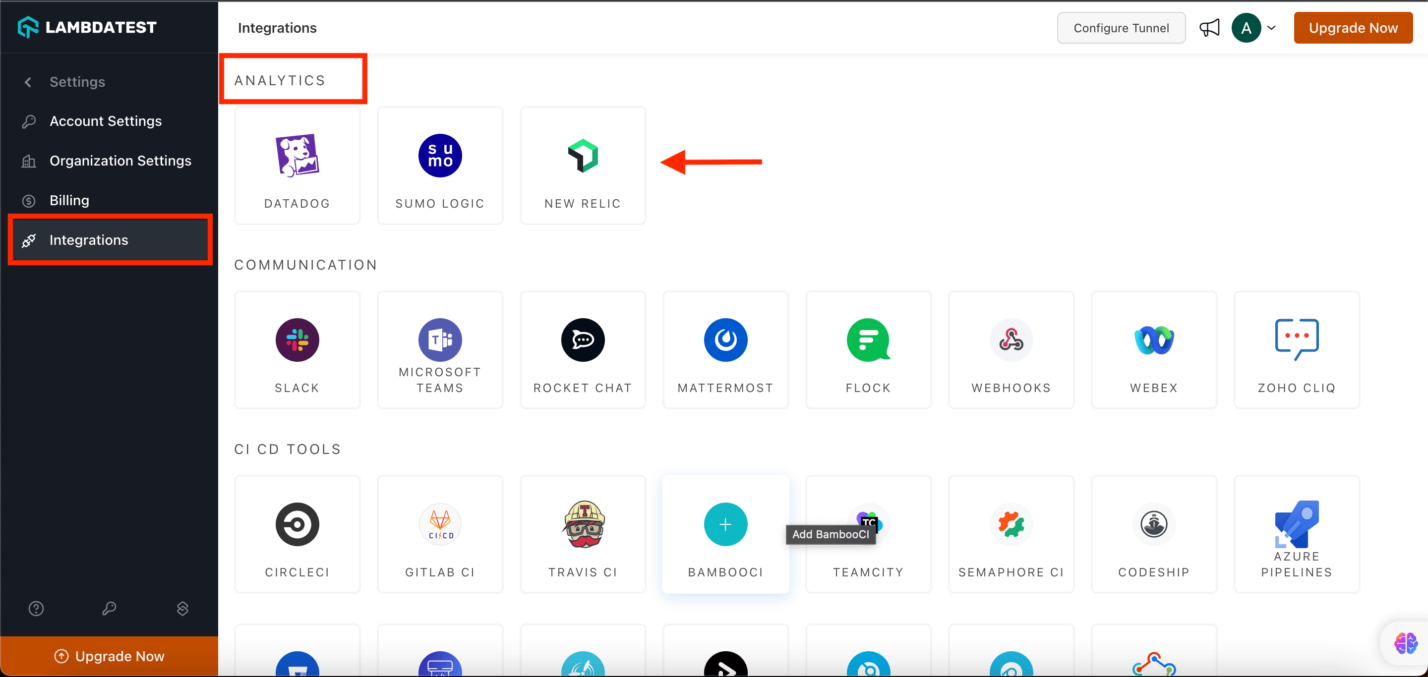Click the Configure Tunnel button
This screenshot has width=1428, height=677.
tap(1121, 28)
